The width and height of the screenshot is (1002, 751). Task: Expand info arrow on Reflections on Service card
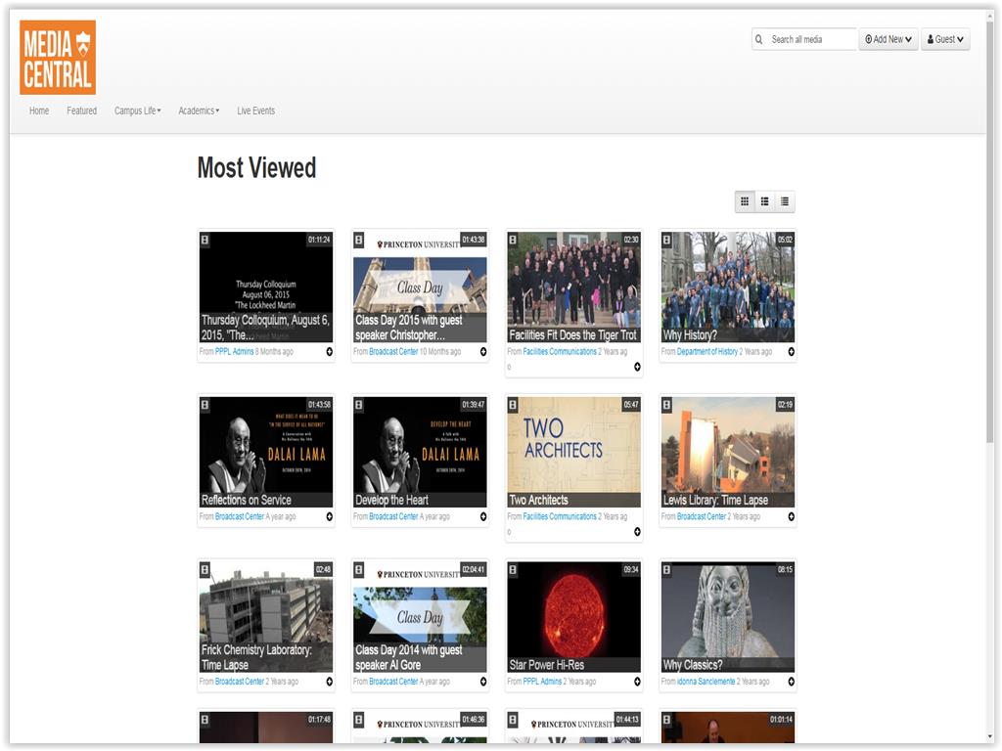(x=329, y=516)
